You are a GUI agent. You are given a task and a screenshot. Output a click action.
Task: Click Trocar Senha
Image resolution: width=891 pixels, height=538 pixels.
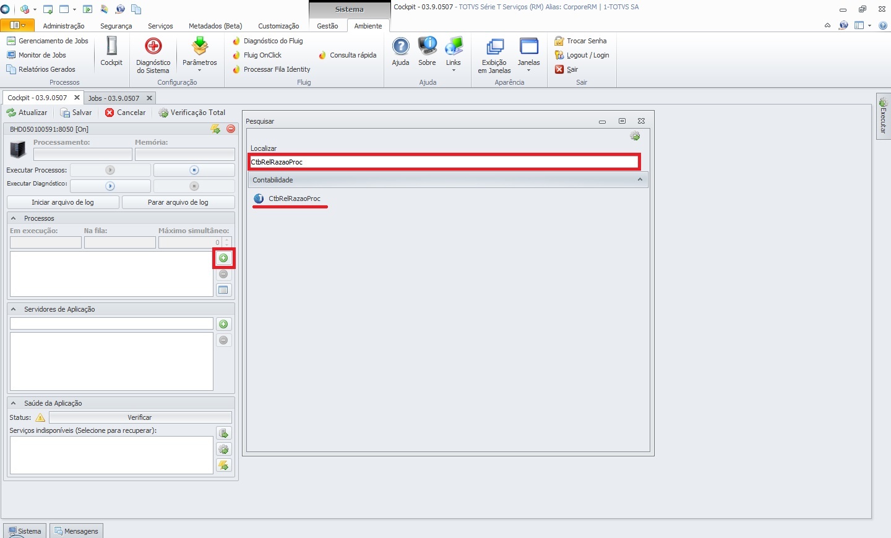(580, 41)
